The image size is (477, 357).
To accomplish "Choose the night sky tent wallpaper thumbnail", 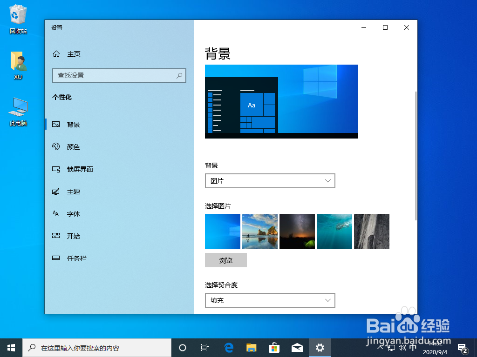I will [x=297, y=231].
